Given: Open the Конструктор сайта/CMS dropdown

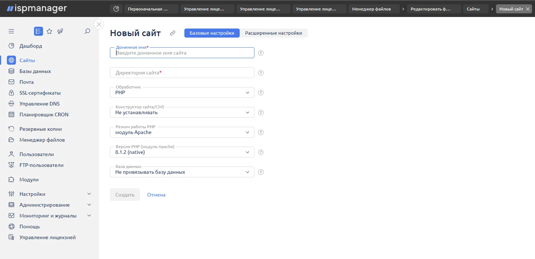Looking at the screenshot, I should coord(182,113).
